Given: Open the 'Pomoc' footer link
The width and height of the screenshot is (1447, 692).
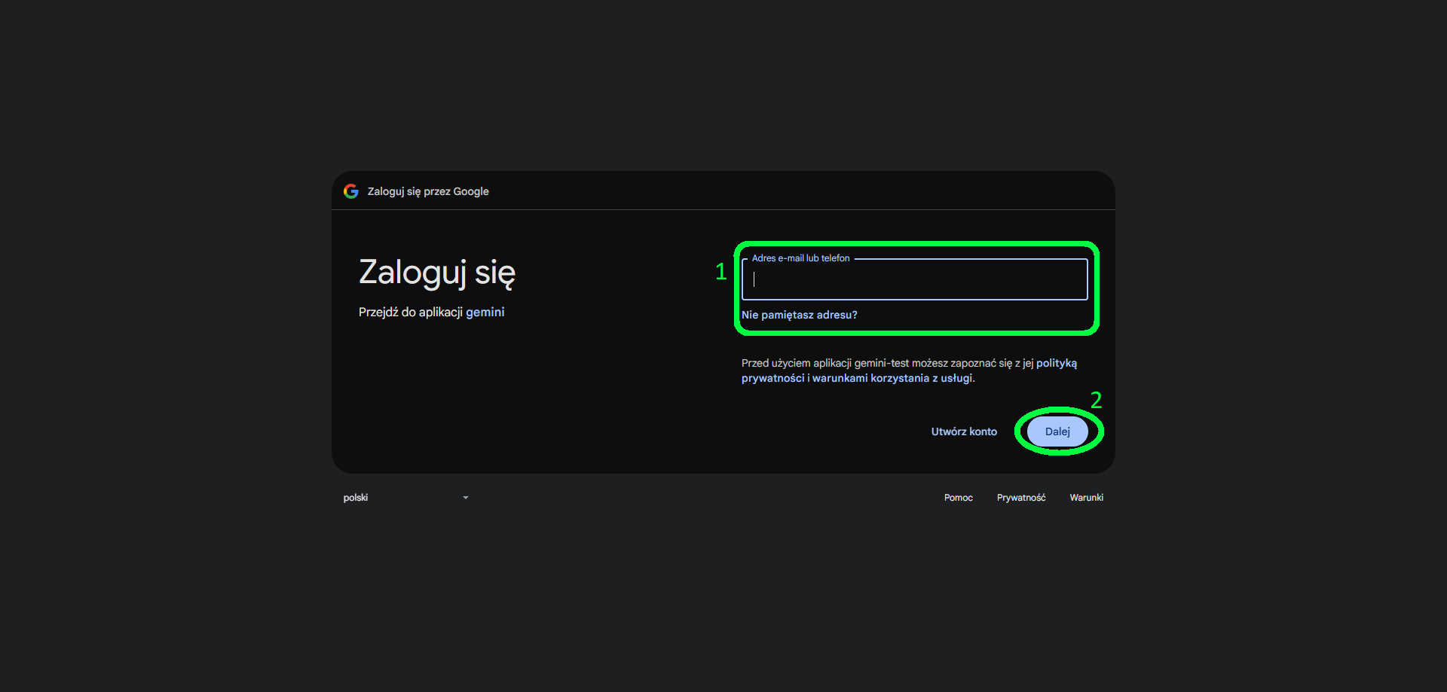Looking at the screenshot, I should click(958, 498).
